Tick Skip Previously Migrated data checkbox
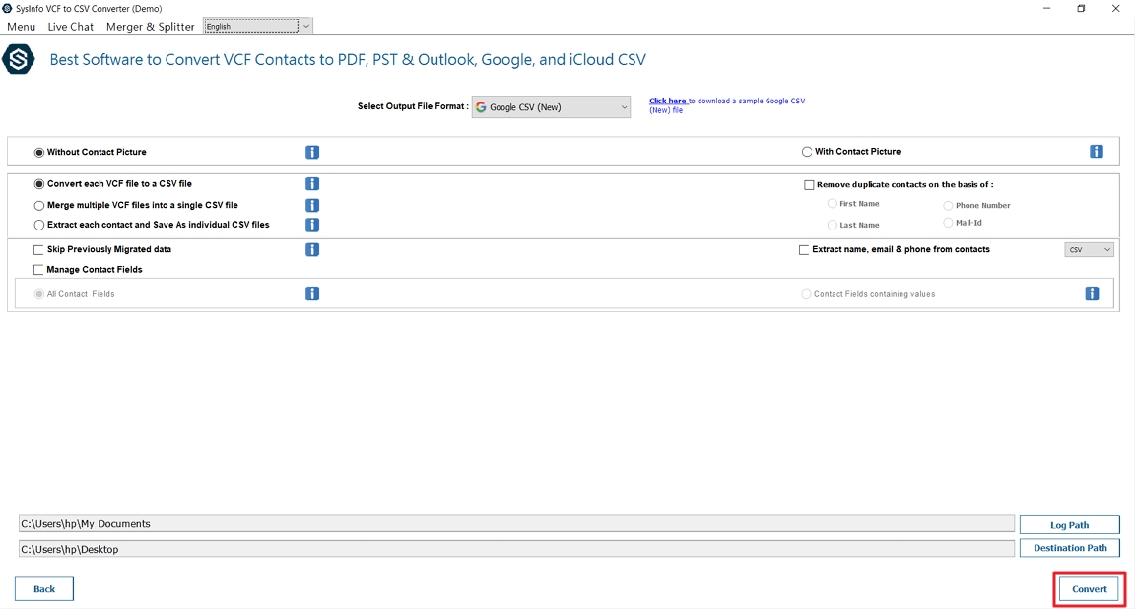The width and height of the screenshot is (1135, 609). [38, 250]
